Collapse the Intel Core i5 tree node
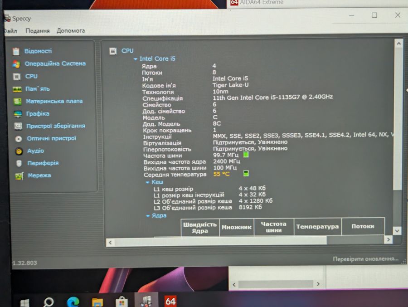The width and height of the screenshot is (408, 307). click(x=135, y=59)
